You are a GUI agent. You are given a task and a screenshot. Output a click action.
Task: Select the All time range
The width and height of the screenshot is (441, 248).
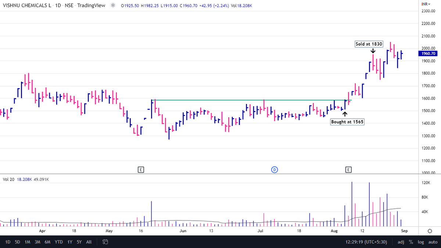[89, 242]
